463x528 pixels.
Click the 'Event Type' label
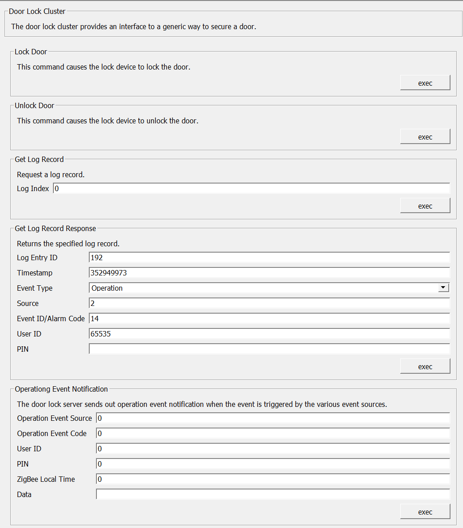tap(35, 288)
